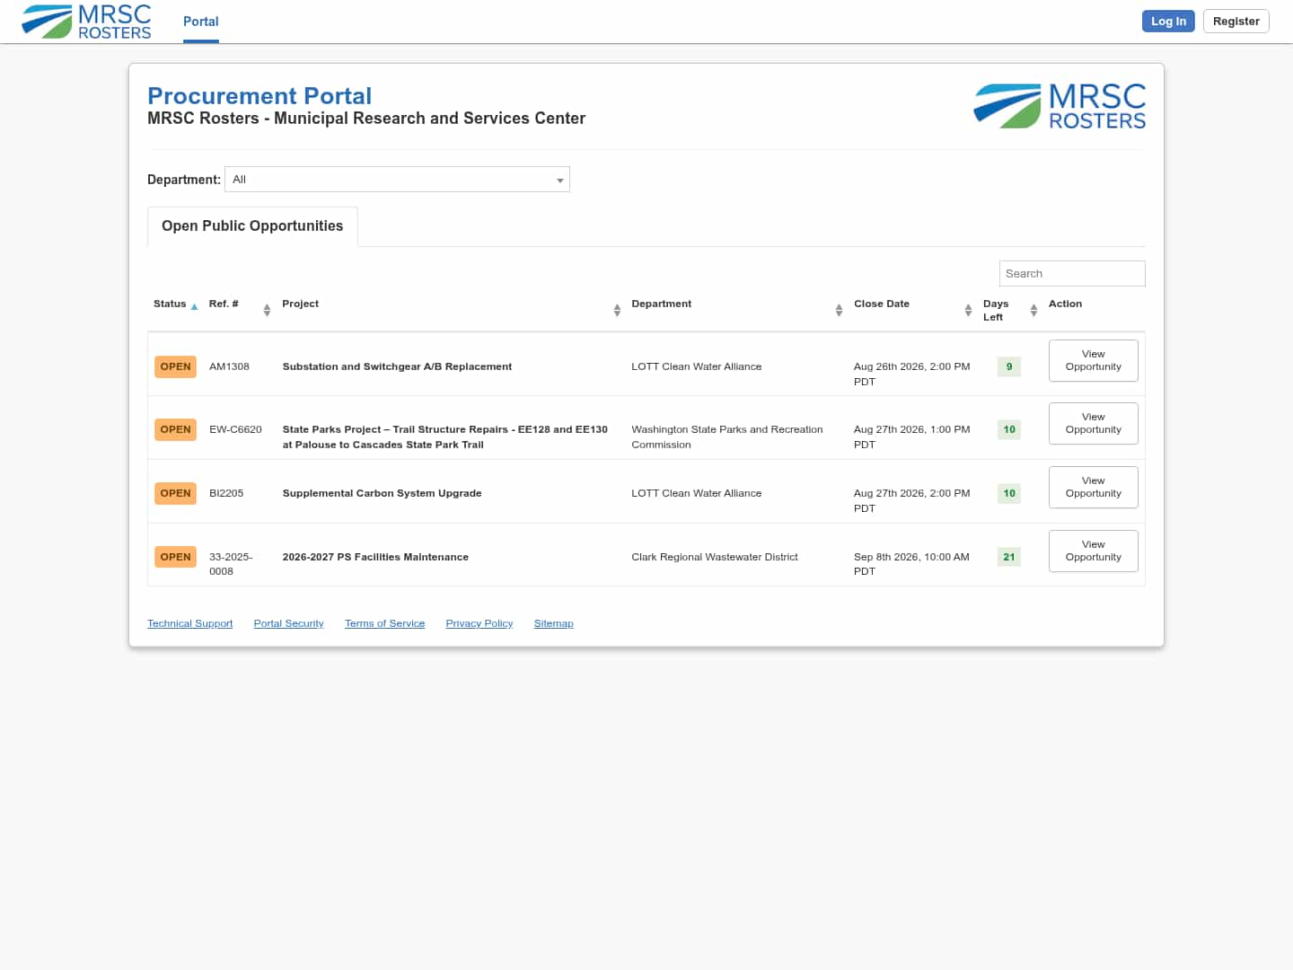The width and height of the screenshot is (1293, 970).
Task: Sort table by Days Left column arrows
Action: tap(1034, 310)
